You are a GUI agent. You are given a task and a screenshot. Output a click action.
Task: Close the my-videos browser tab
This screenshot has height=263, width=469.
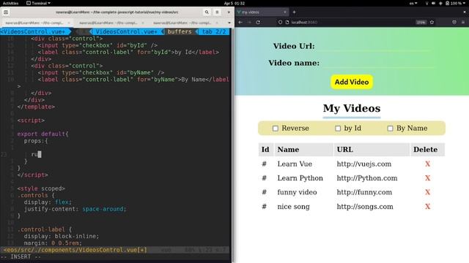click(x=285, y=12)
